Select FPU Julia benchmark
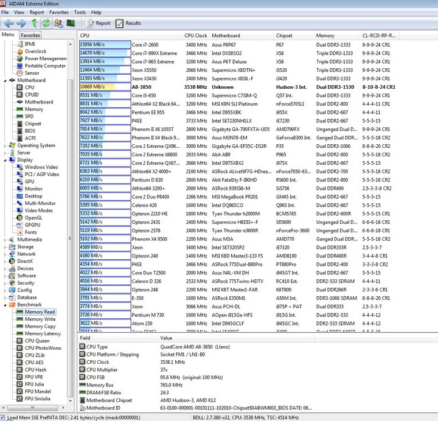Screen dimensions: 438x421 pyautogui.click(x=34, y=384)
